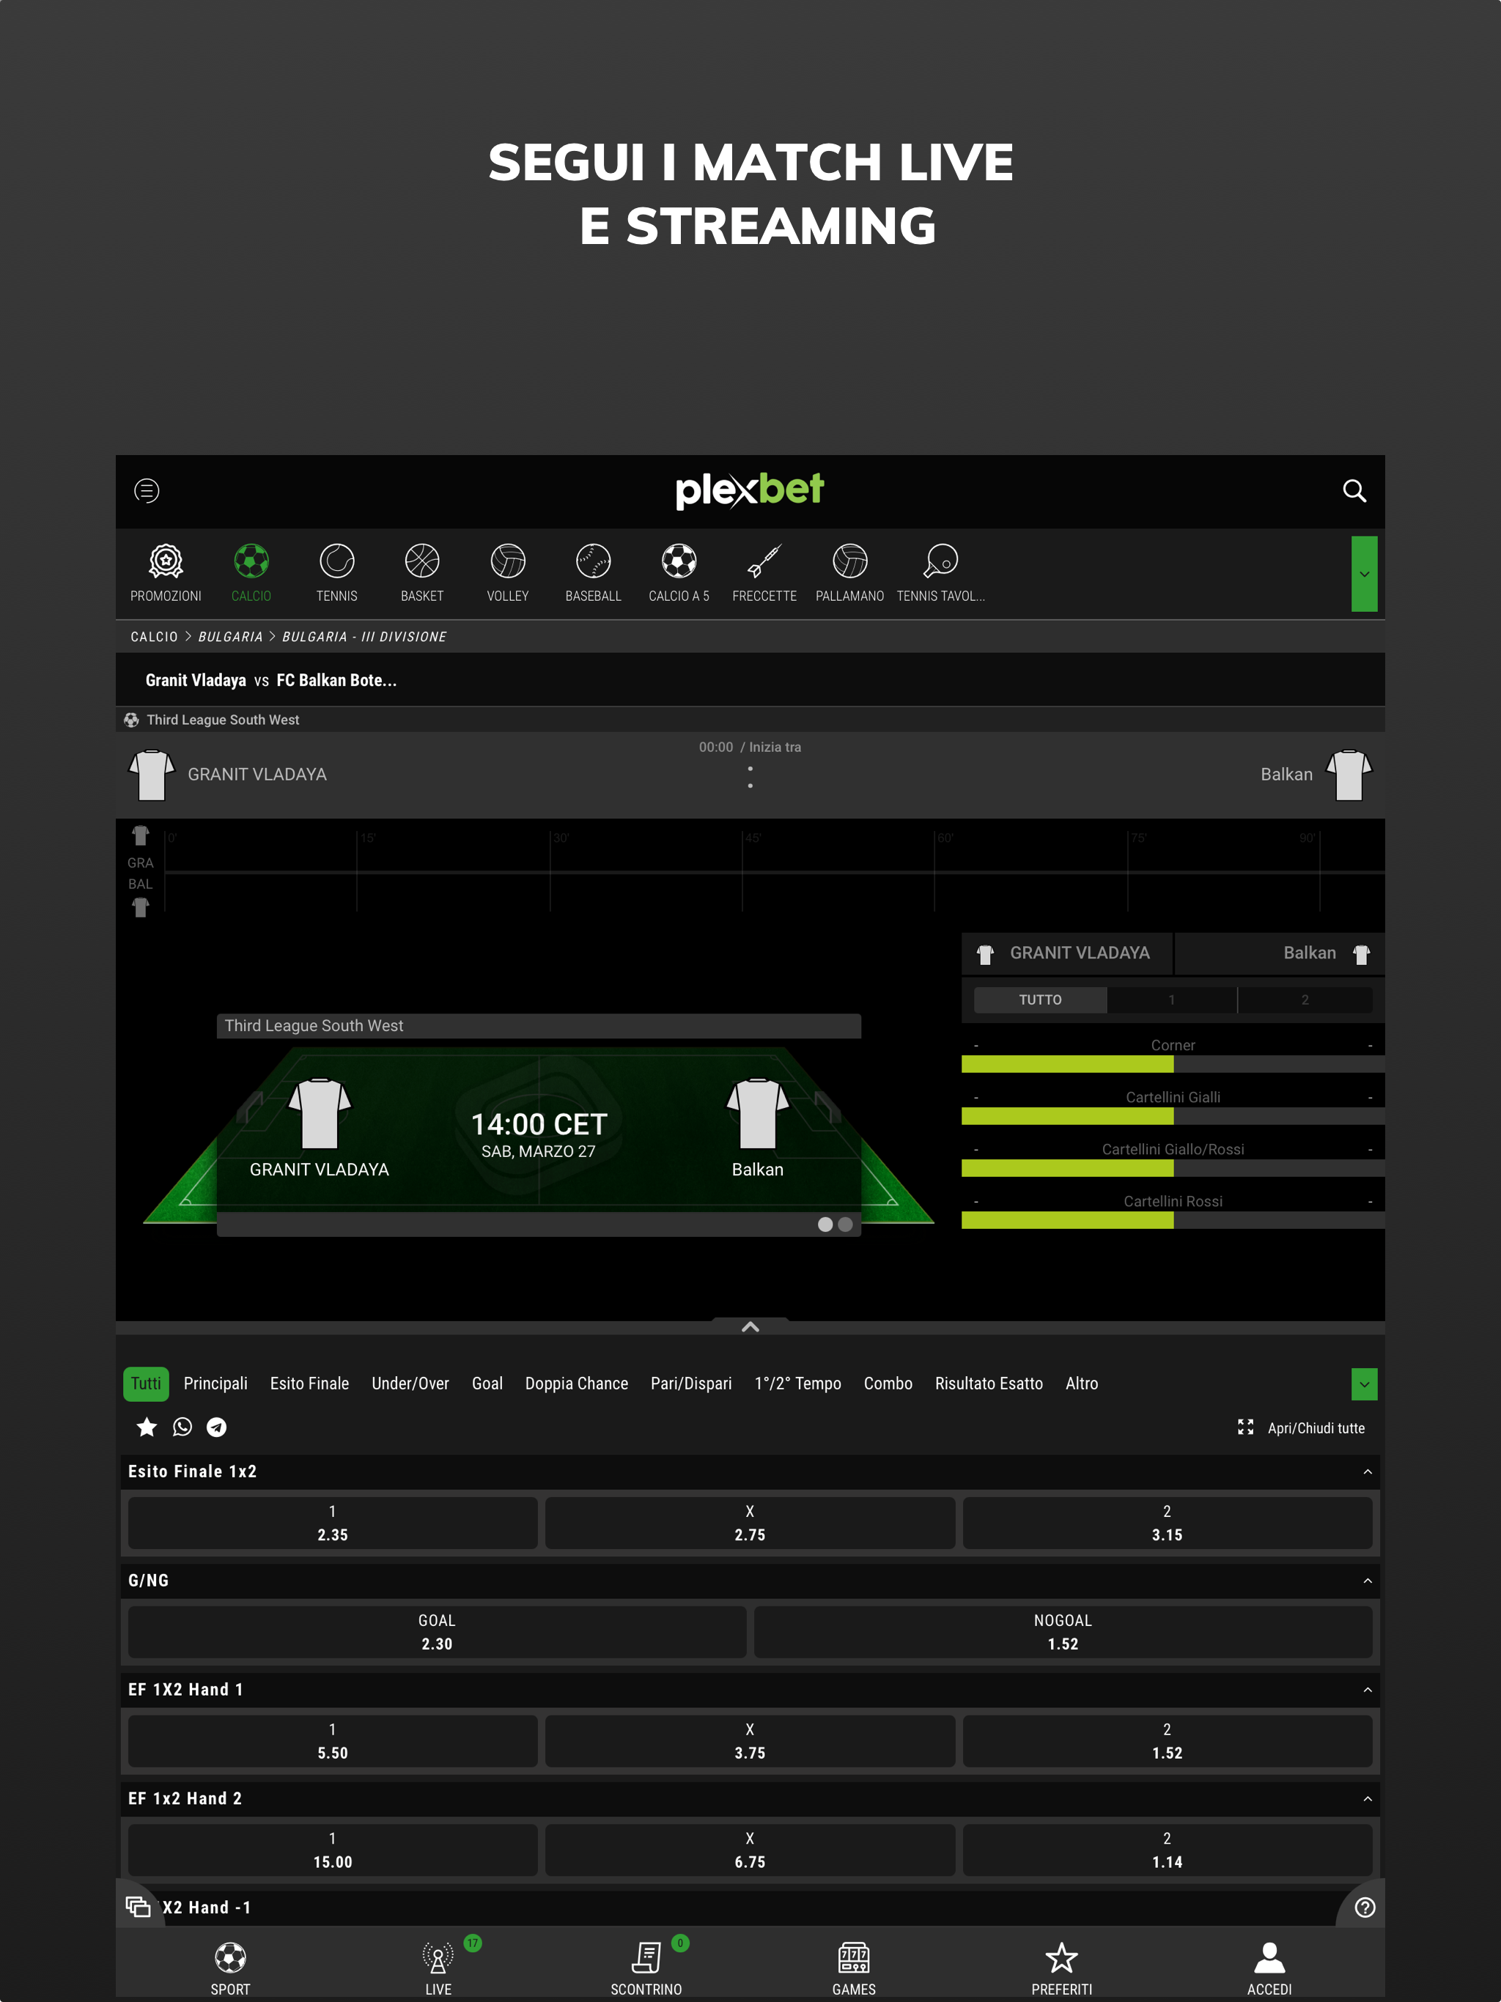Navigate to Bulgaria via breadcrumb link

[x=230, y=636]
